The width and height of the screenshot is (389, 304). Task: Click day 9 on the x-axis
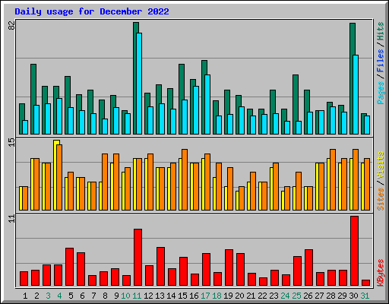(x=116, y=296)
